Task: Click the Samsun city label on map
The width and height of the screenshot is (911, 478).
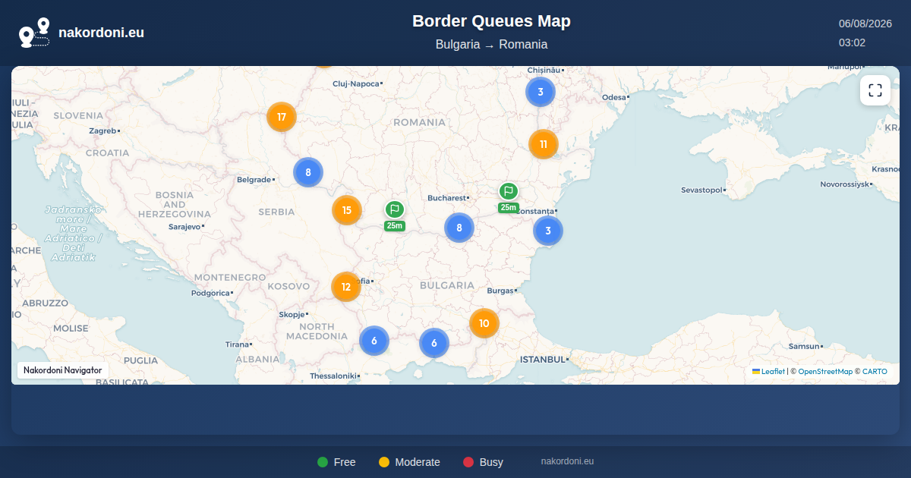Action: tap(804, 346)
